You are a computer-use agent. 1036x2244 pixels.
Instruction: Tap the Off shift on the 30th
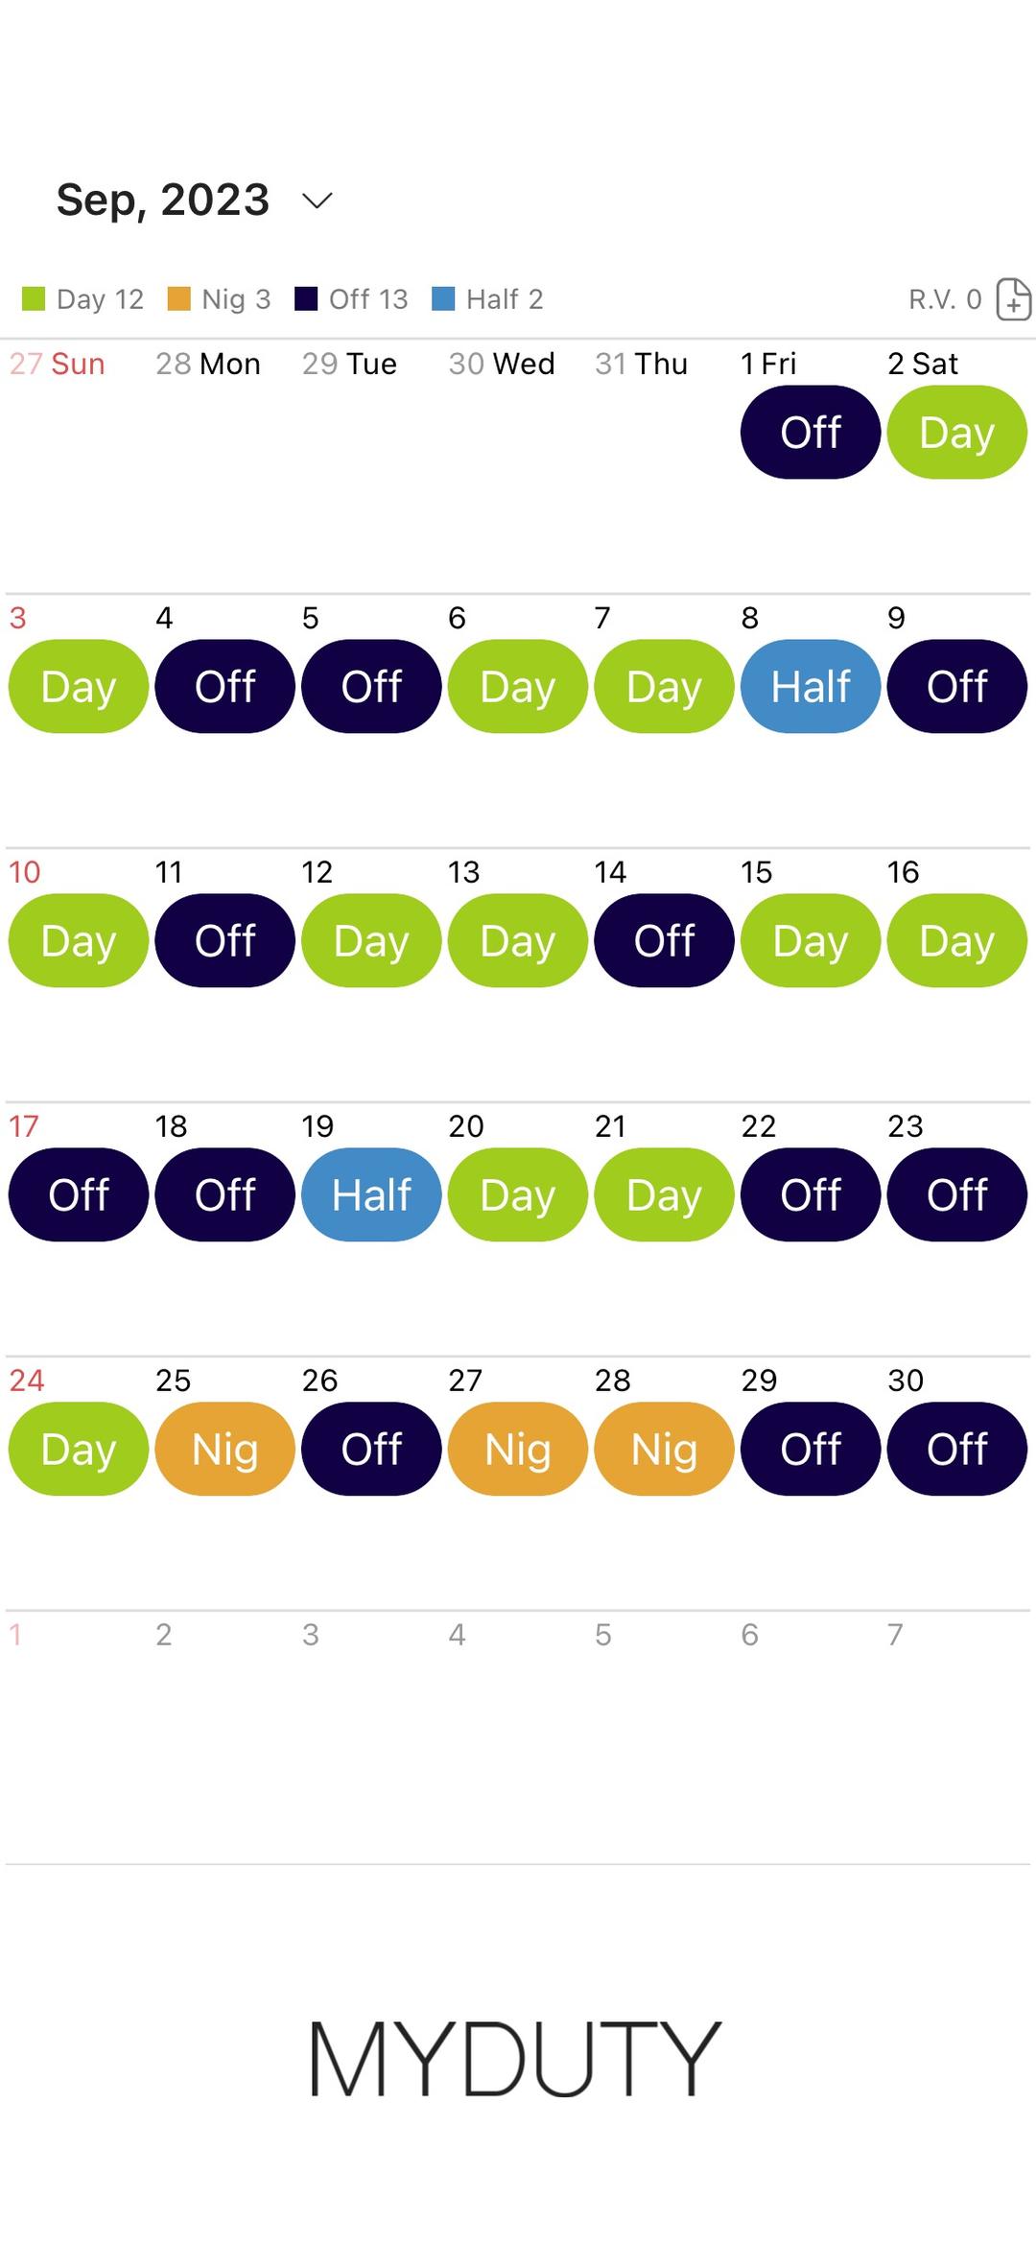pos(957,1449)
